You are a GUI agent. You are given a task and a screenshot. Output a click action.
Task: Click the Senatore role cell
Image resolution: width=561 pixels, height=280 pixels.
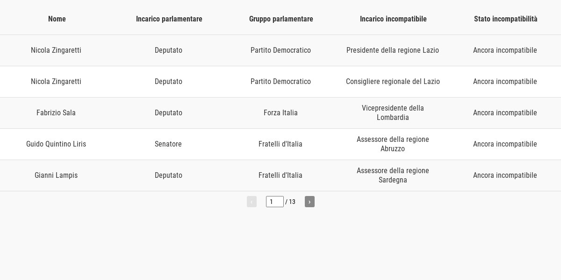[168, 144]
